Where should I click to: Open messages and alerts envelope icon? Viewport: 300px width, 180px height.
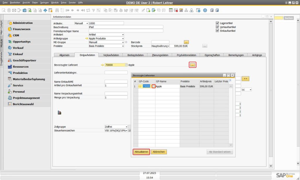176,10
